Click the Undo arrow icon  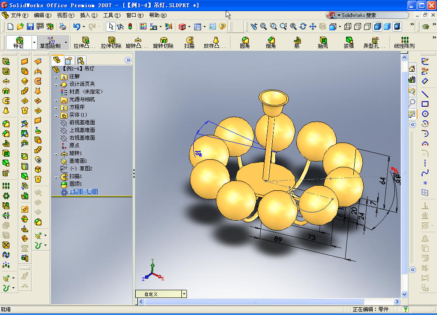coord(77,26)
